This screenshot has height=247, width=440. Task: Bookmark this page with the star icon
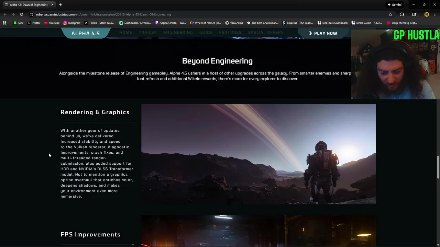point(390,14)
